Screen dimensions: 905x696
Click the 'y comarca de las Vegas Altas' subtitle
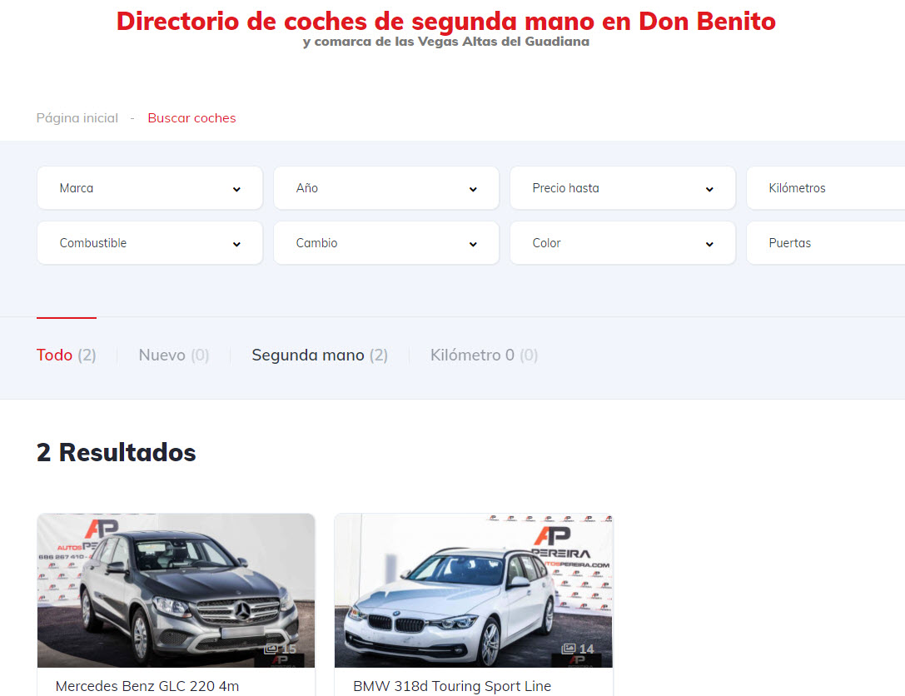(x=446, y=42)
